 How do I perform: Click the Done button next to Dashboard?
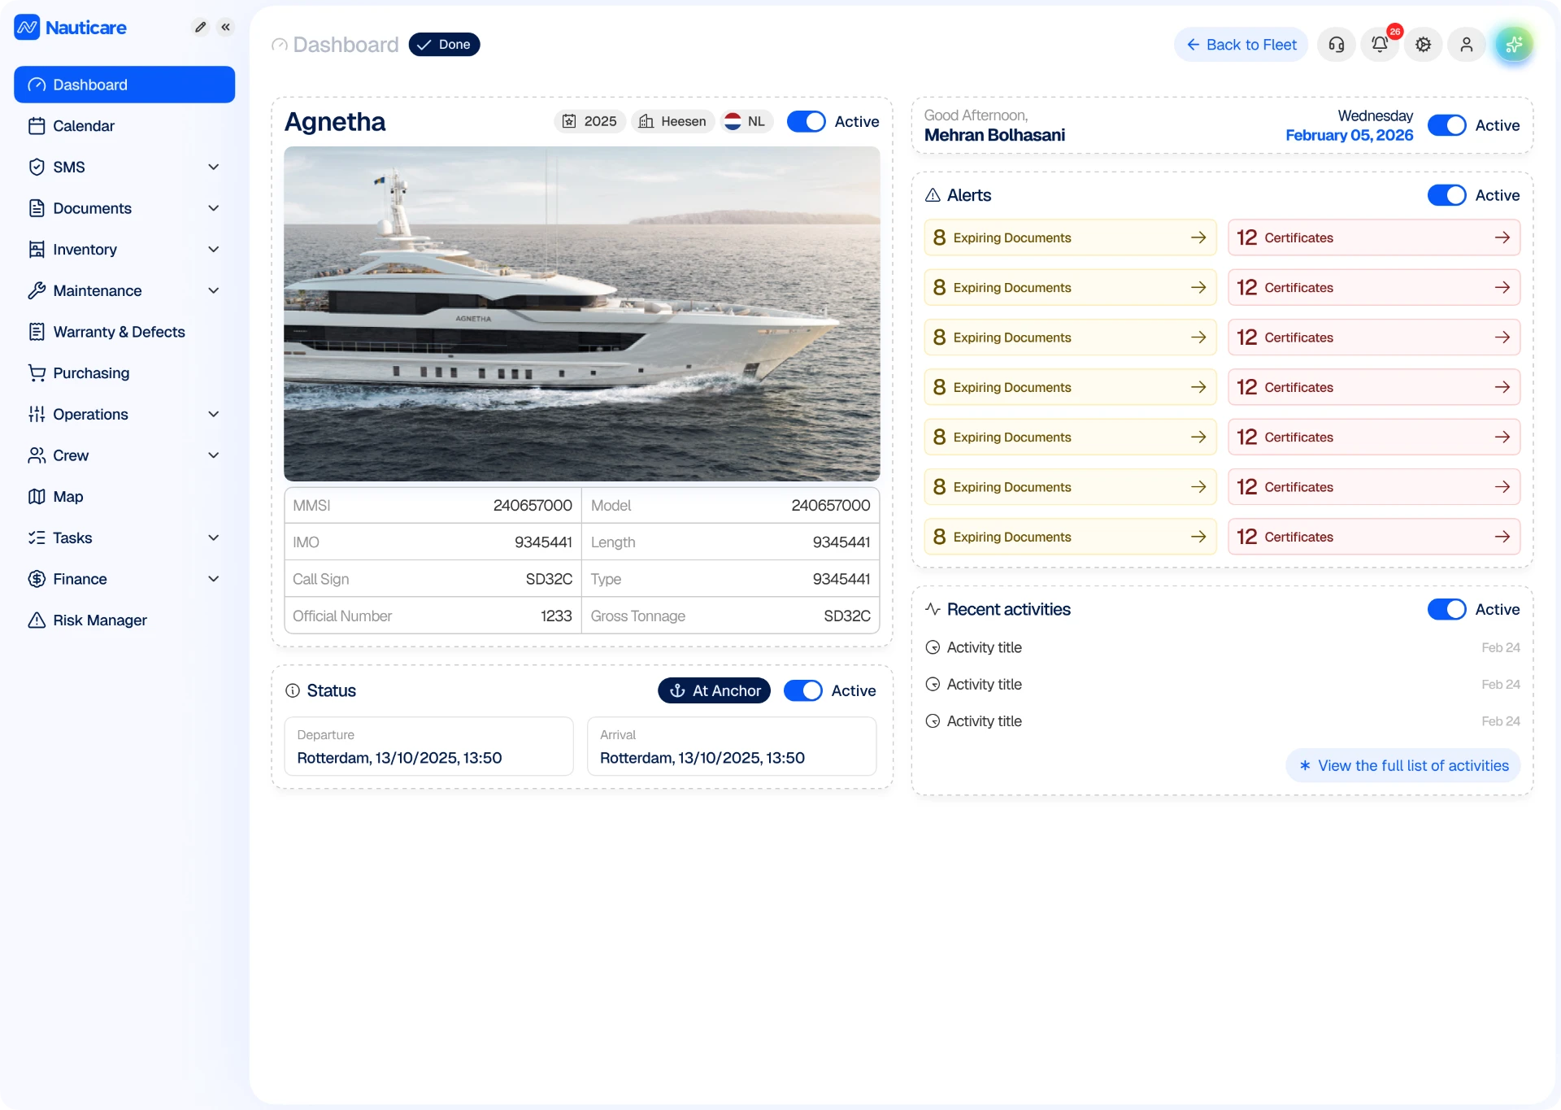pos(444,45)
